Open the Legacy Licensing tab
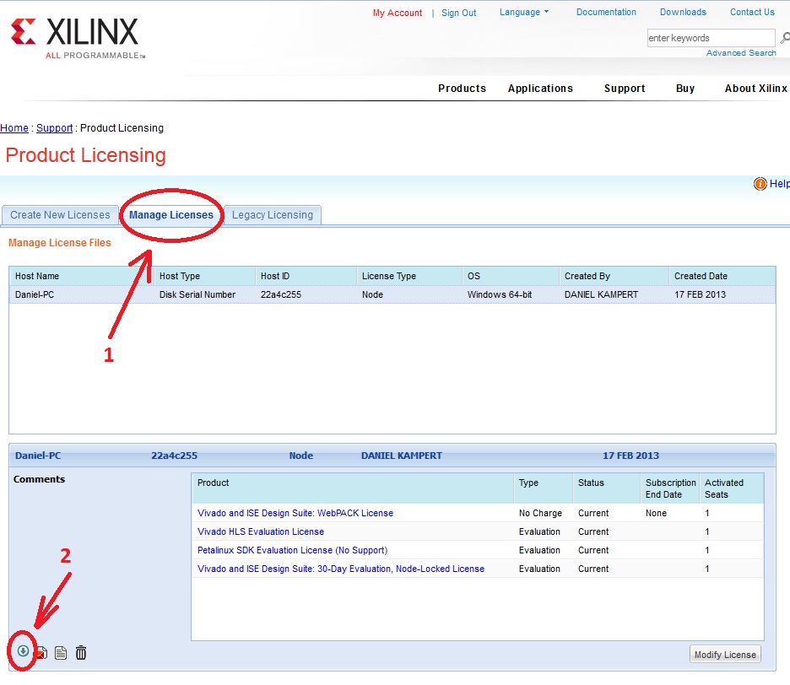 click(272, 215)
